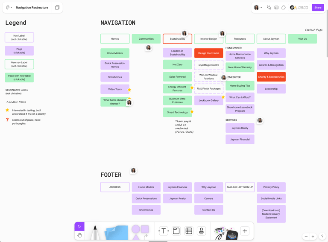Expand the user avatar dropdown arrow
This screenshot has height=242, width=328.
[261, 8]
